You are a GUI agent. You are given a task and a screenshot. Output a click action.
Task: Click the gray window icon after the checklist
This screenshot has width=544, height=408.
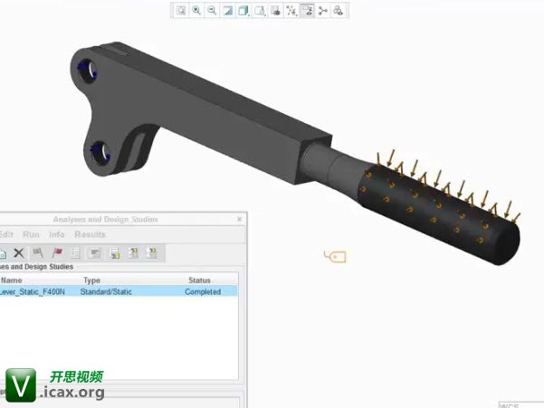(94, 253)
